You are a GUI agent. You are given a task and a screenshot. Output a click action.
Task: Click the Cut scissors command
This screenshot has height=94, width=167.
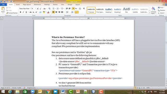point(8,8)
